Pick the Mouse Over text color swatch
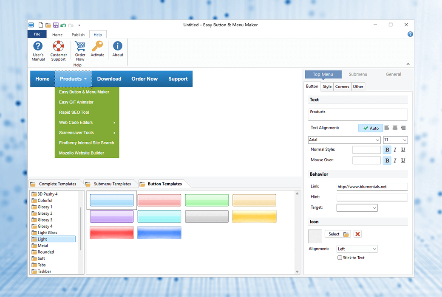 pyautogui.click(x=366, y=160)
